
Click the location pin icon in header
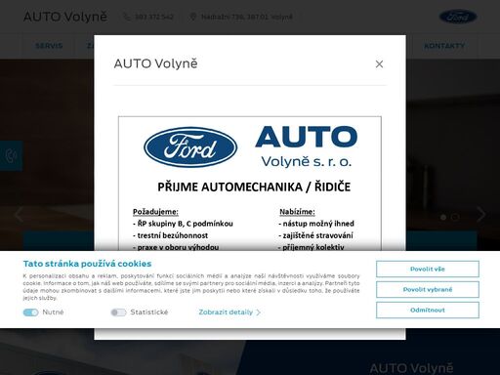(x=193, y=17)
